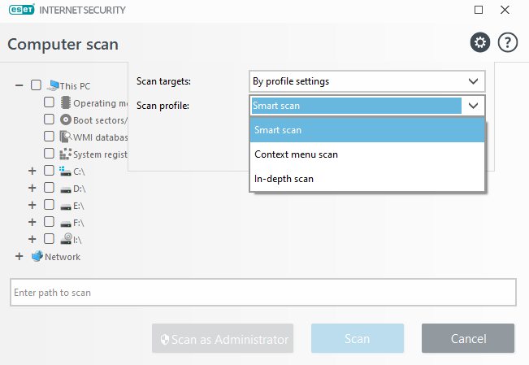Click the Scan as Administrator button
Image resolution: width=529 pixels, height=365 pixels.
click(x=223, y=338)
